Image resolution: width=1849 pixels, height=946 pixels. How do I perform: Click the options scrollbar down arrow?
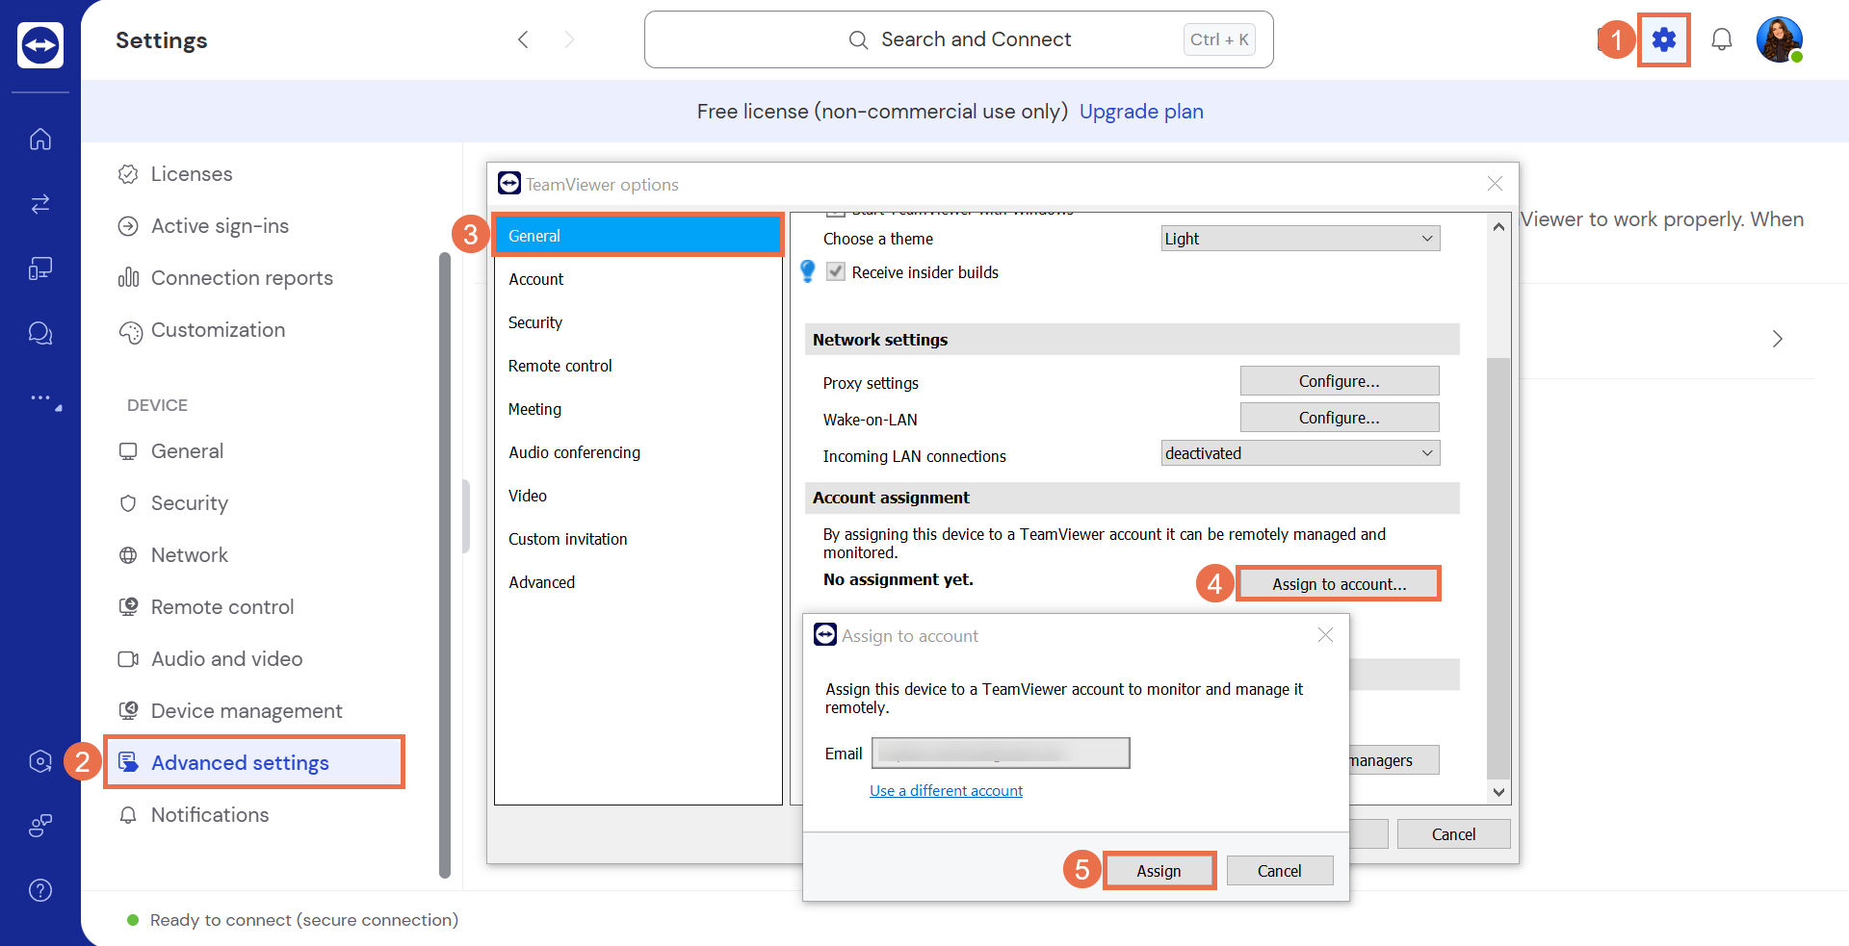click(1498, 792)
